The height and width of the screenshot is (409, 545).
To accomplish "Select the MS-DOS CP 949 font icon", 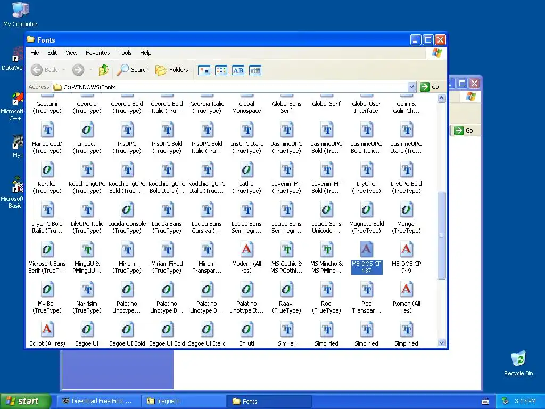I will (406, 250).
